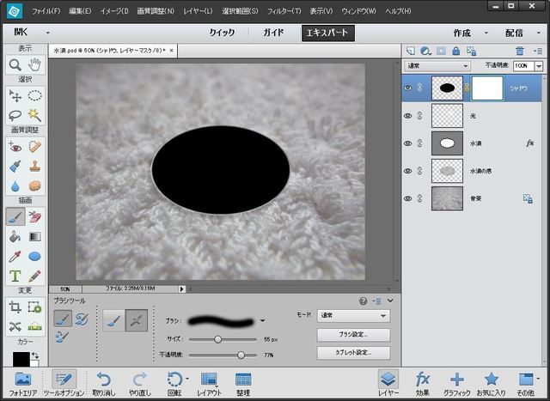
Task: Click the delete layer trash icon
Action: pyautogui.click(x=519, y=52)
